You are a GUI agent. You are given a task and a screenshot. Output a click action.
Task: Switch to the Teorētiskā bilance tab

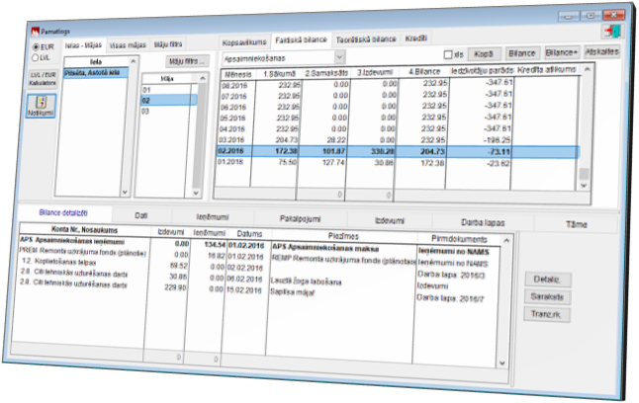click(x=365, y=40)
